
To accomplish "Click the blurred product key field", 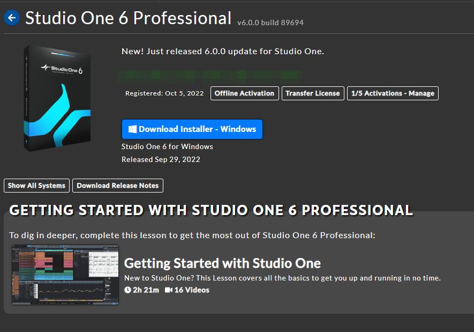I will [212, 75].
